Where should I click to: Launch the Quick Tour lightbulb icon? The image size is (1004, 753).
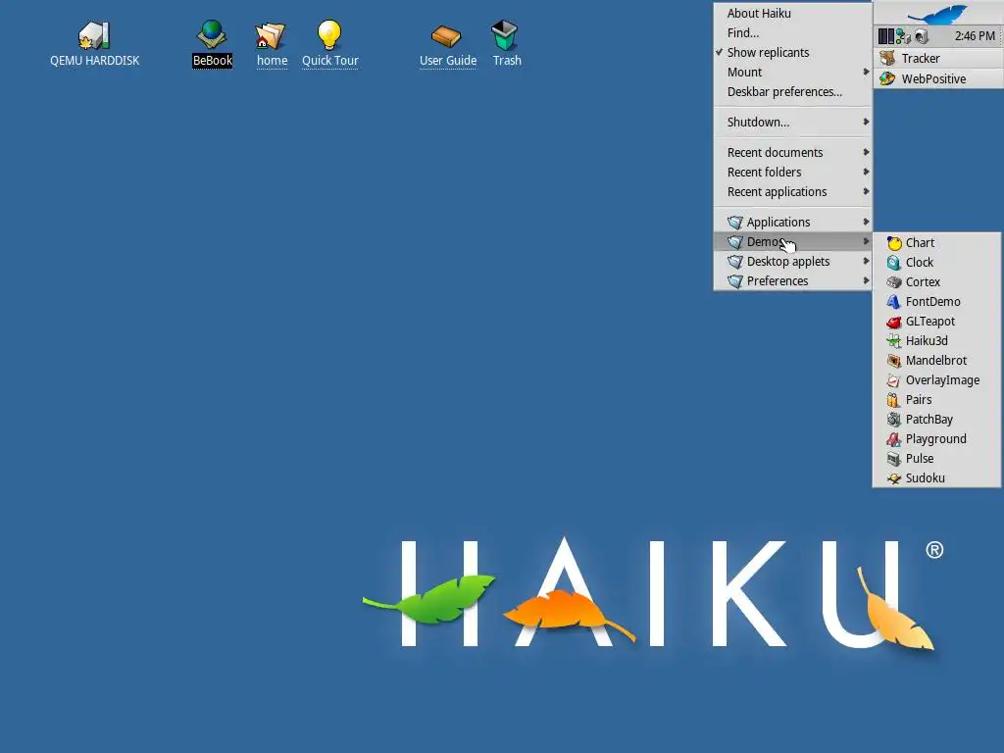click(x=329, y=35)
